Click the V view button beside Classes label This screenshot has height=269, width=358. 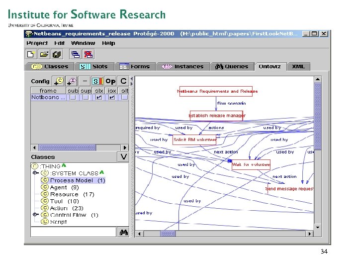pyautogui.click(x=123, y=157)
